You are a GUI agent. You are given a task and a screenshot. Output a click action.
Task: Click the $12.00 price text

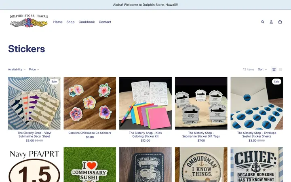pyautogui.click(x=145, y=141)
